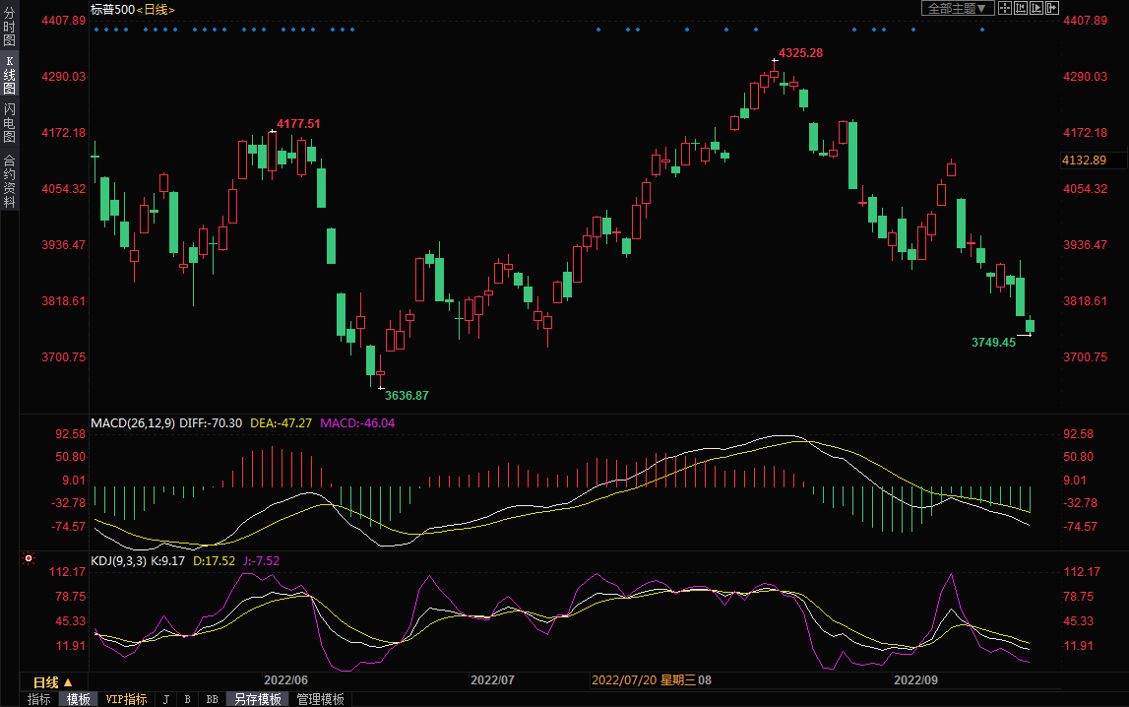Click the <日线> period label beside 标普500

pyautogui.click(x=156, y=9)
